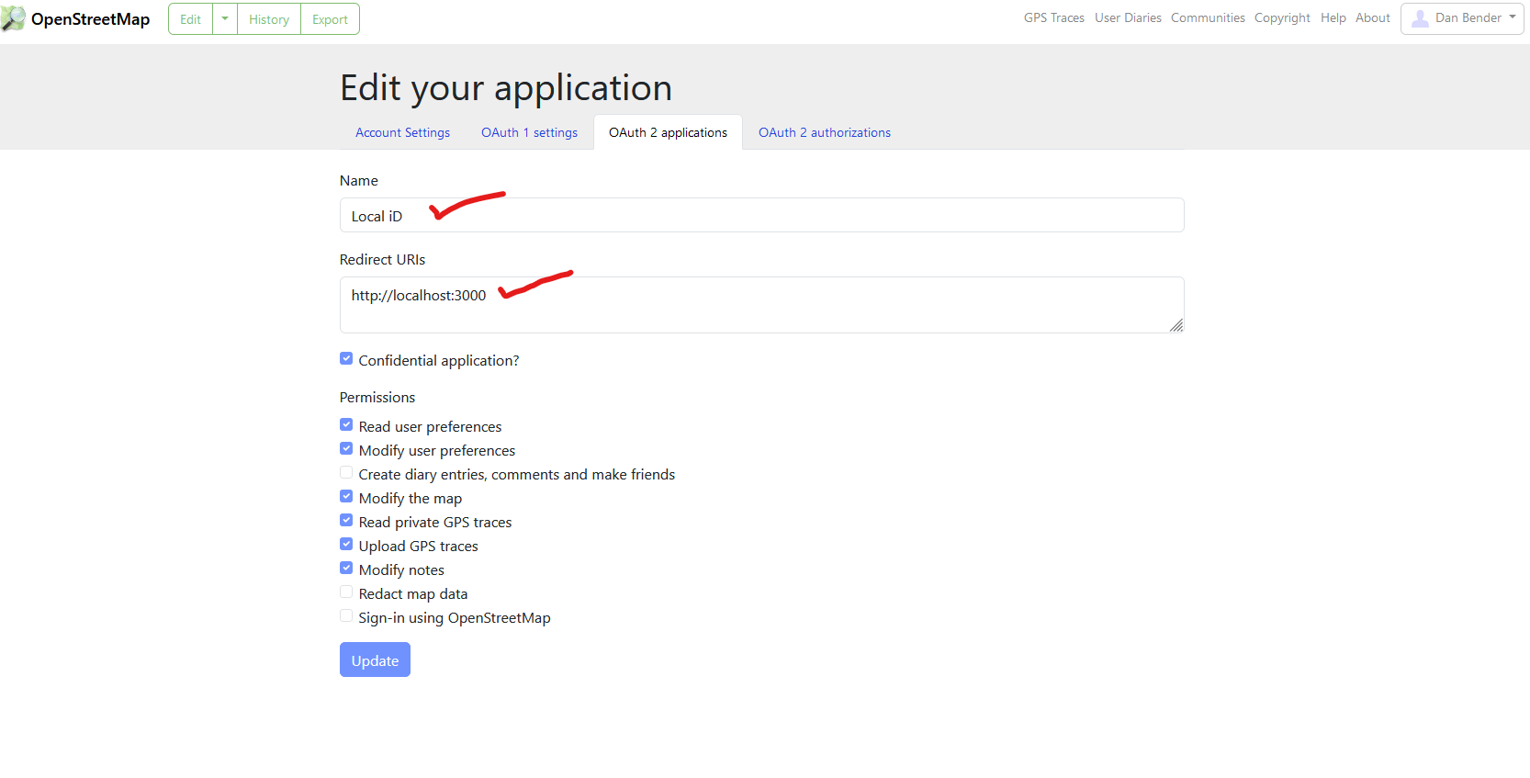Check Sign-in using OpenStreetMap option
This screenshot has width=1530, height=778.
pos(346,616)
